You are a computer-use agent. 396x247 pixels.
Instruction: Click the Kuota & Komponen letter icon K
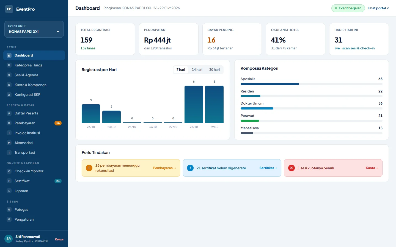point(9,85)
